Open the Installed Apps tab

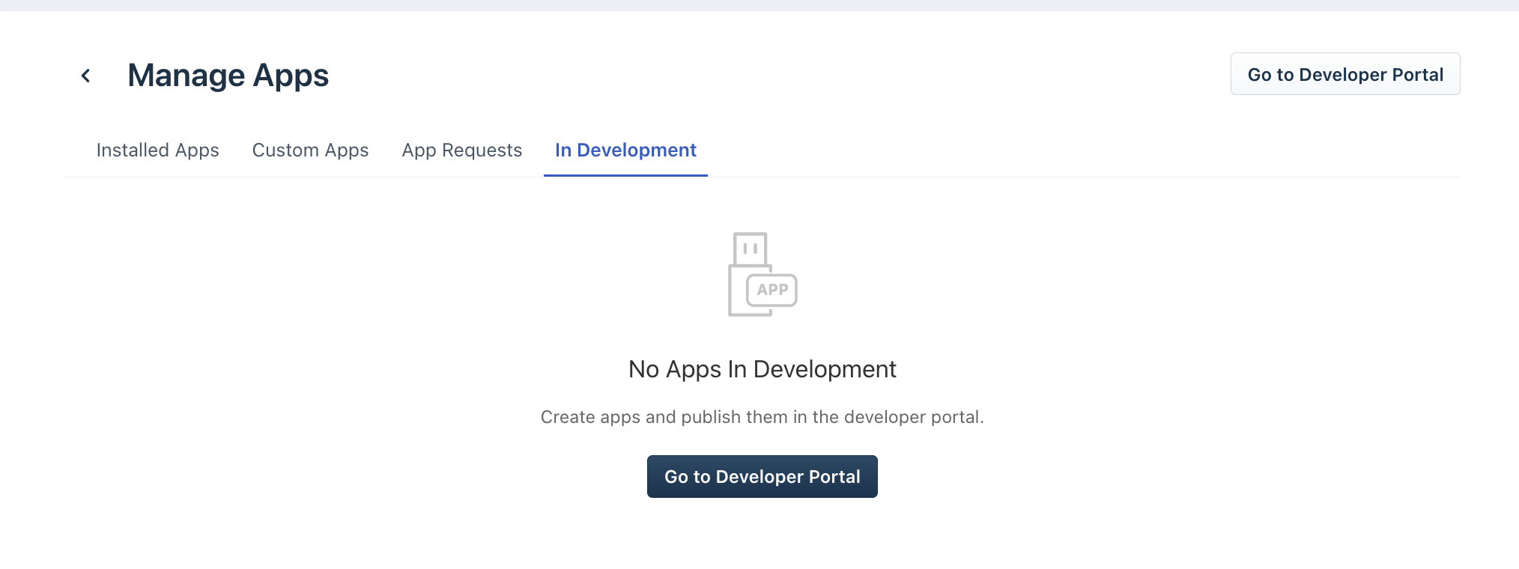[x=157, y=150]
